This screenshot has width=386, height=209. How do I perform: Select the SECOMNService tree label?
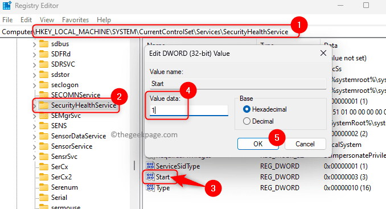[76, 95]
